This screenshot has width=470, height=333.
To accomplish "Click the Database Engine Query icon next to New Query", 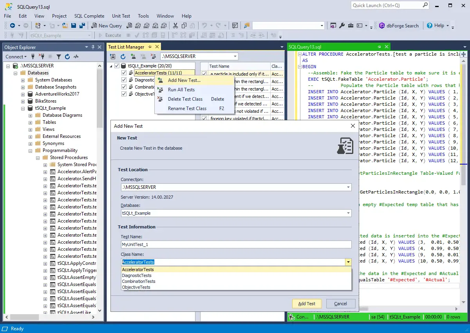I will point(129,25).
